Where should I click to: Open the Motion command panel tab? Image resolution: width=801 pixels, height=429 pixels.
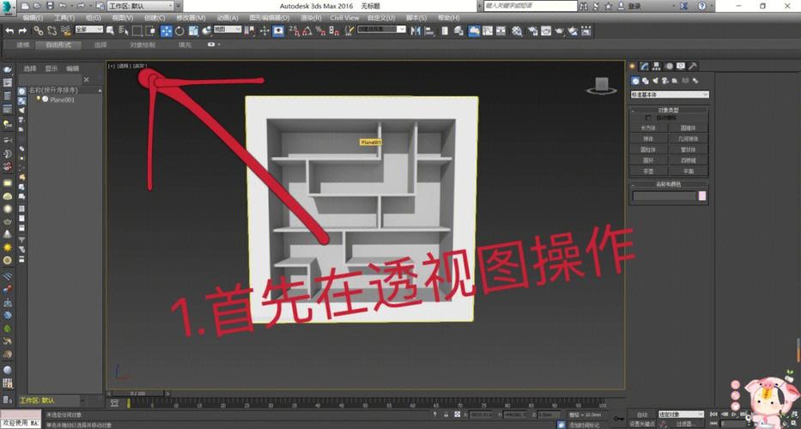click(669, 66)
